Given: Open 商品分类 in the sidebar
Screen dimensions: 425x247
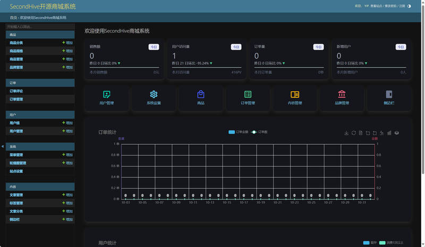Looking at the screenshot, I should [x=16, y=43].
